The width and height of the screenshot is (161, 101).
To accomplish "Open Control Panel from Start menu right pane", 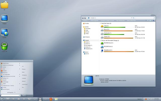I will tap(25, 84).
